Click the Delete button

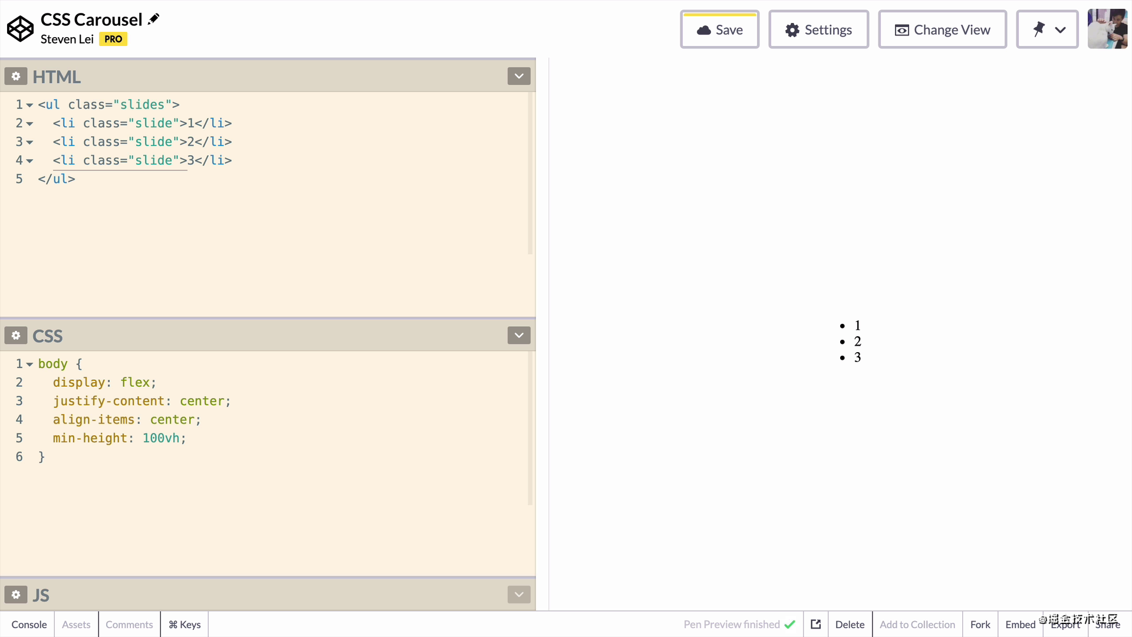[850, 624]
